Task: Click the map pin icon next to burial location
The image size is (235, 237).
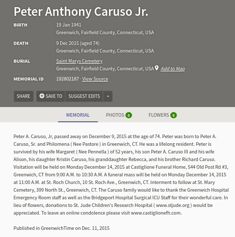Action: click(156, 68)
